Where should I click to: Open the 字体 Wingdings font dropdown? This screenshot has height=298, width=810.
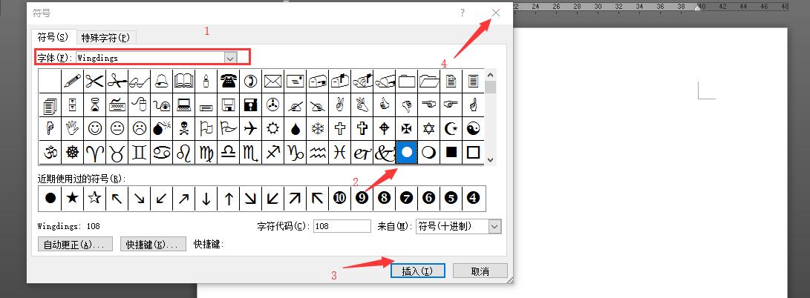coord(230,58)
